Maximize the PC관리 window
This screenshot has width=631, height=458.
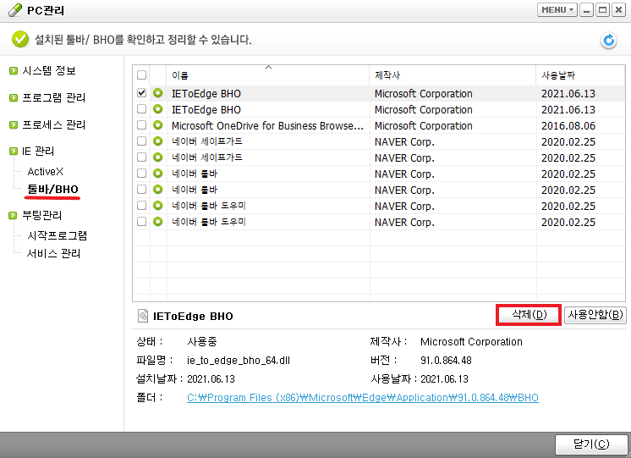click(602, 9)
